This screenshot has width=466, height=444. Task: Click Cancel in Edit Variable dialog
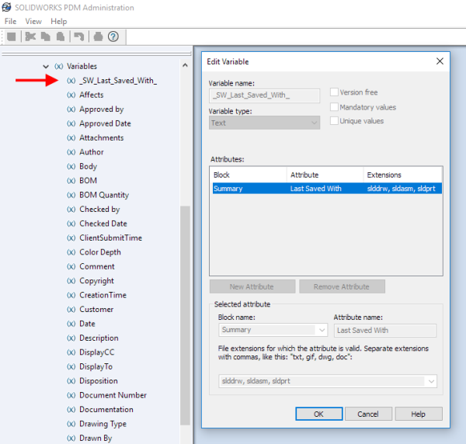click(368, 414)
